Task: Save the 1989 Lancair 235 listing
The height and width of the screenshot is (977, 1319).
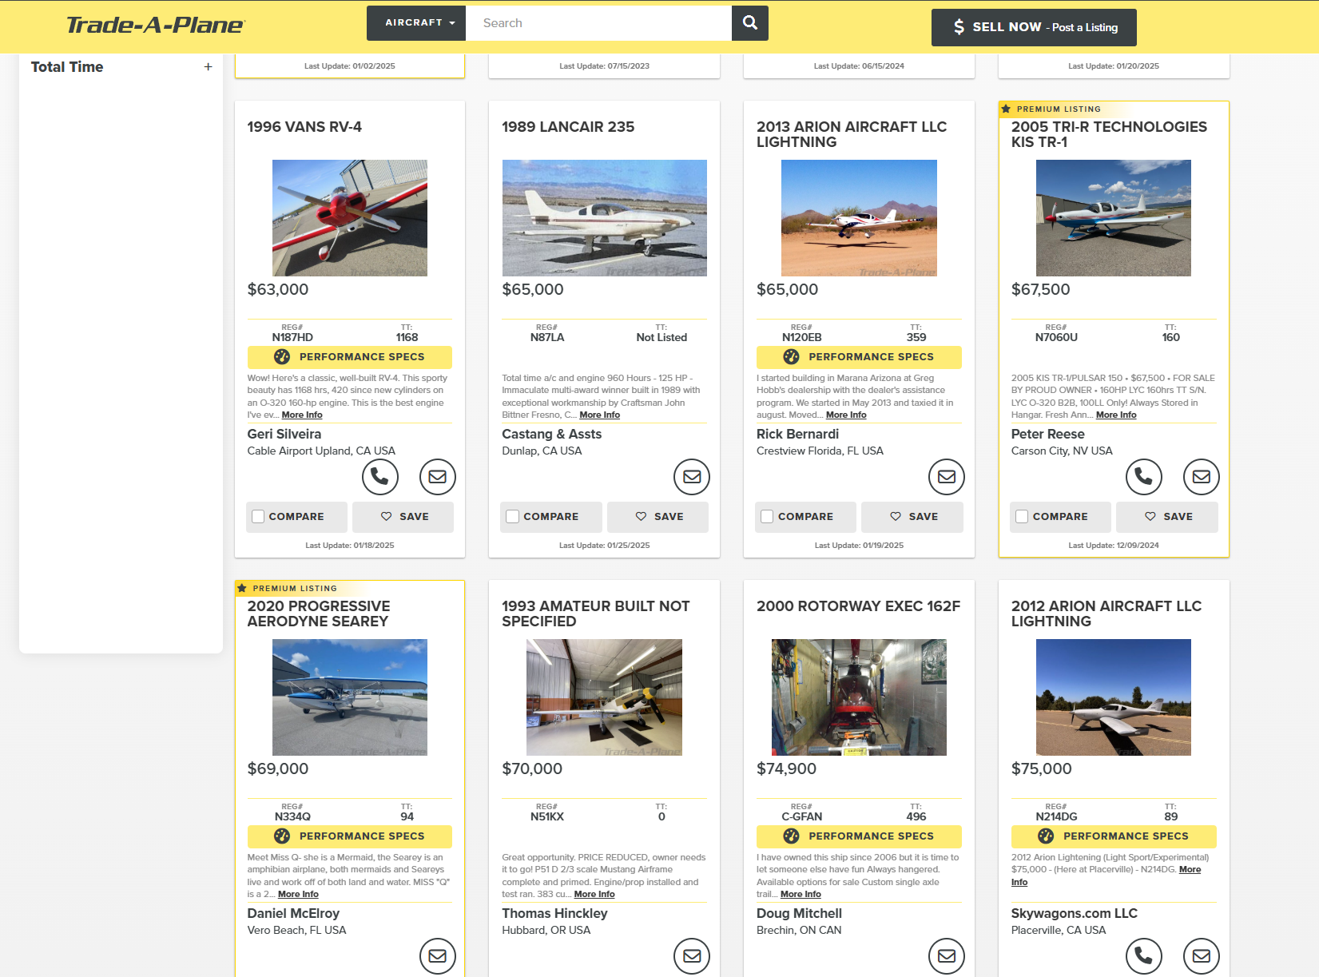Action: point(658,517)
